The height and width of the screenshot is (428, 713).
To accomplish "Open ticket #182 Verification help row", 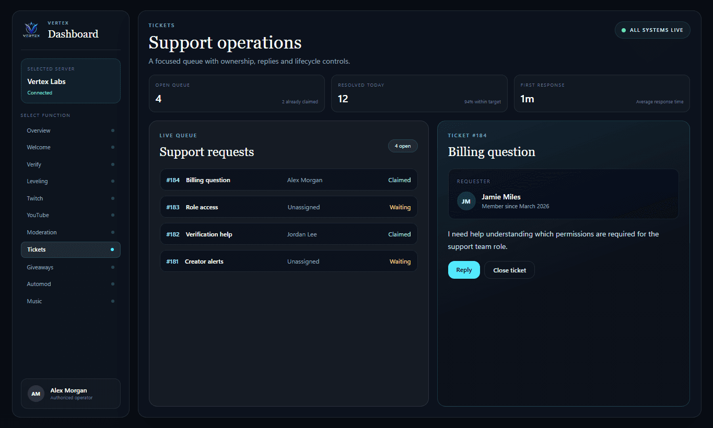I will pos(288,234).
